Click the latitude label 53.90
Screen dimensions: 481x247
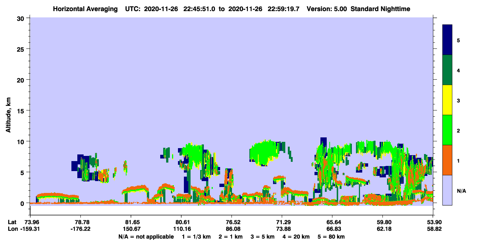tap(433, 222)
